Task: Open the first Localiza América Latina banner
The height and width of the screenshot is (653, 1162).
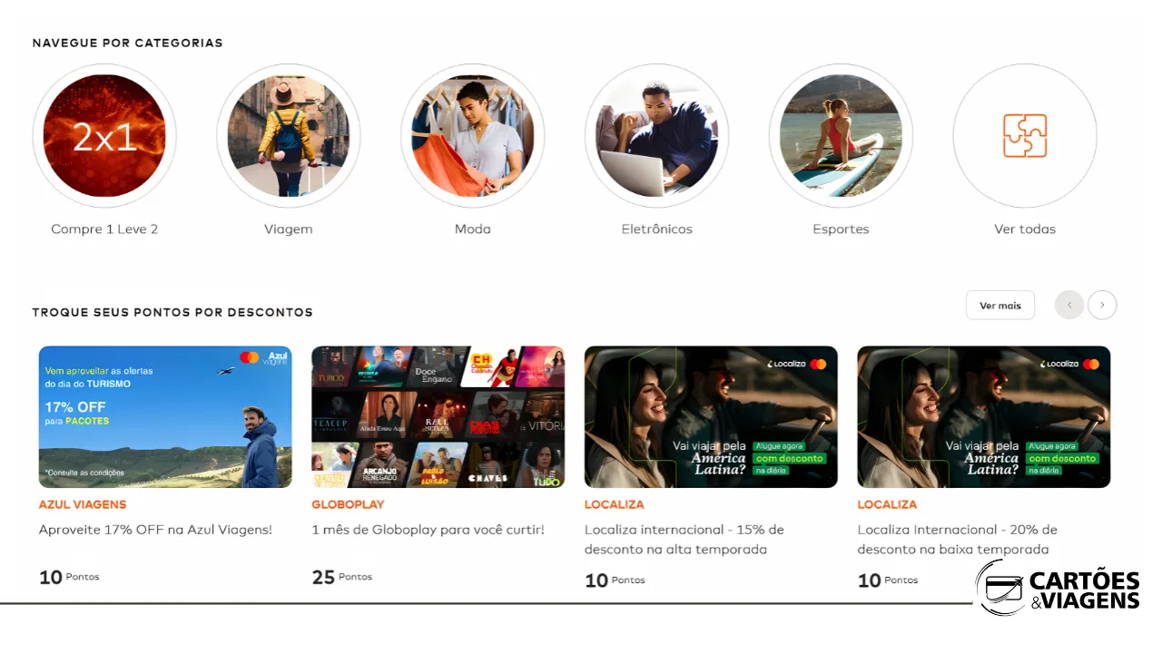Action: [711, 417]
